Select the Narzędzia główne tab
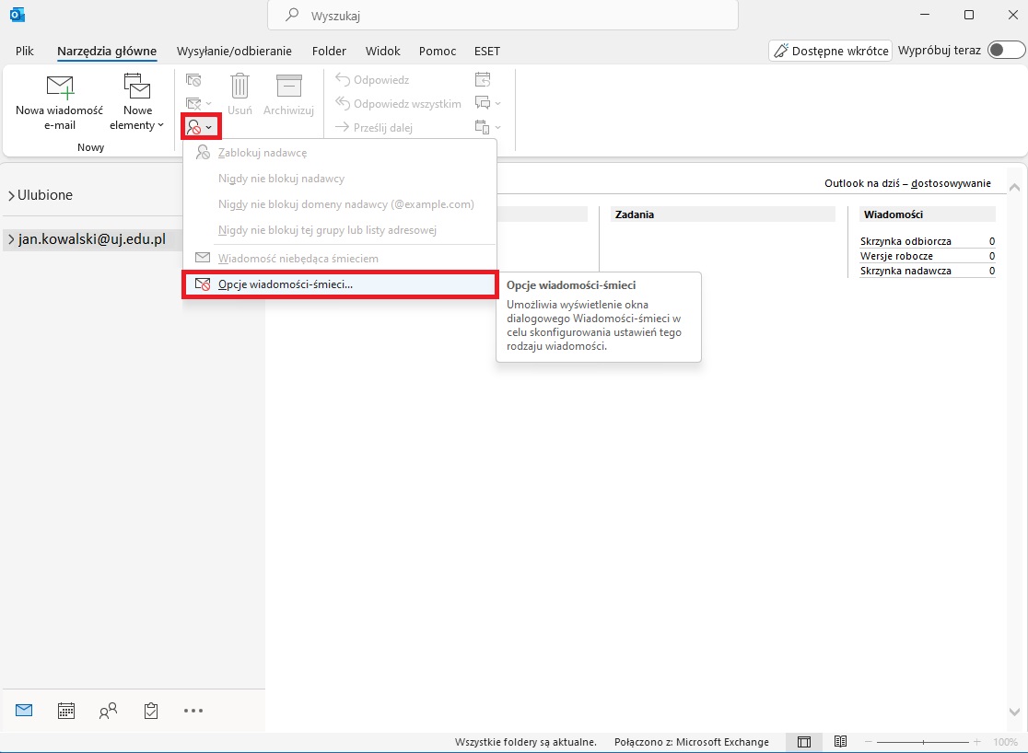Screen dimensions: 1028x753 coord(107,52)
